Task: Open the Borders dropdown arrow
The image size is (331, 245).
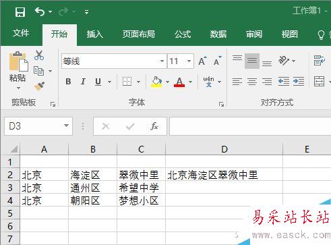Action: point(138,82)
